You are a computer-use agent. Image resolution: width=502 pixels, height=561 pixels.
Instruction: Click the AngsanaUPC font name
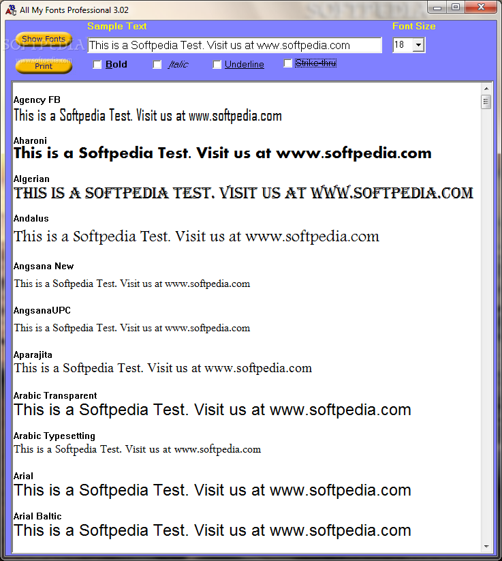click(42, 310)
